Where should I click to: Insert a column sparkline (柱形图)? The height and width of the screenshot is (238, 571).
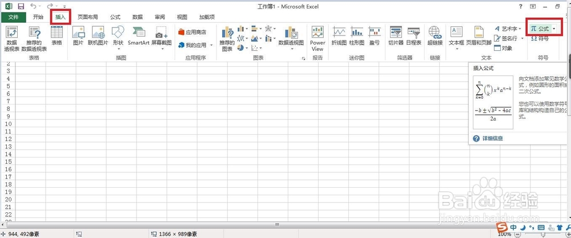356,35
